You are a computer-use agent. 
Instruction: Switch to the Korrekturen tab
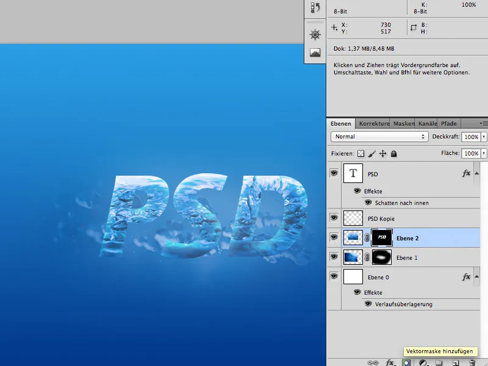pos(373,124)
